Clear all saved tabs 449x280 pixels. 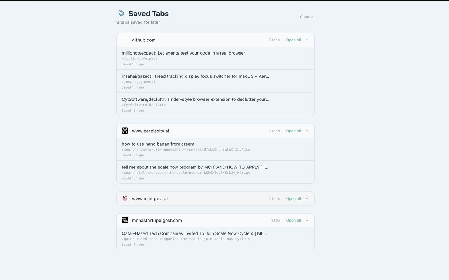(x=307, y=17)
